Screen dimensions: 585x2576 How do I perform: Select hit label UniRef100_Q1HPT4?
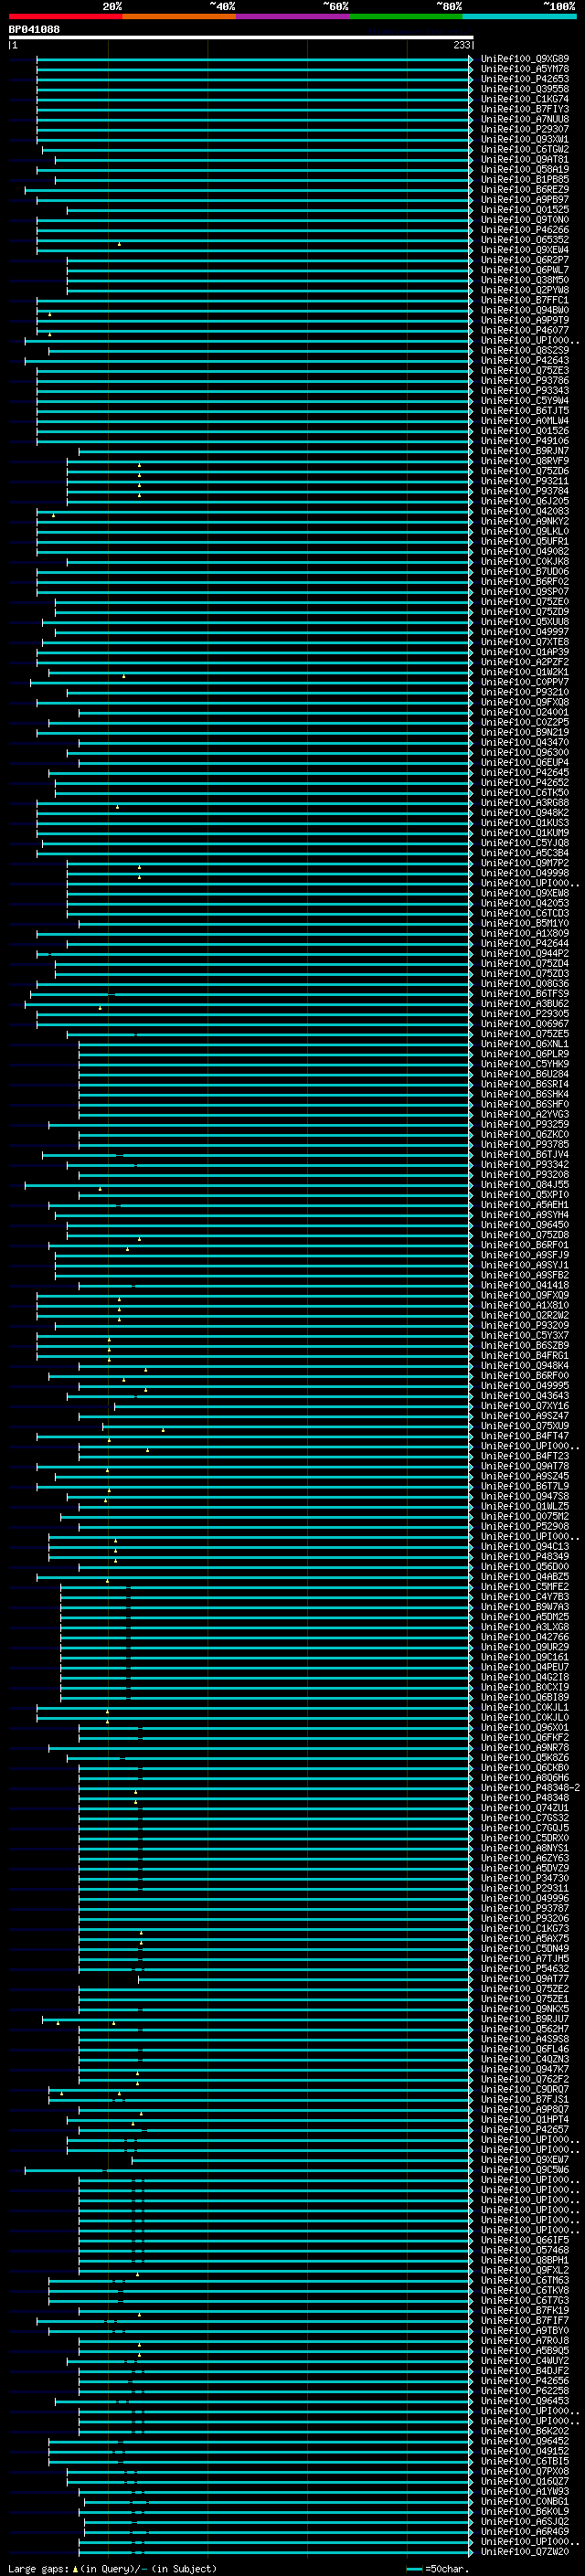525,2120
